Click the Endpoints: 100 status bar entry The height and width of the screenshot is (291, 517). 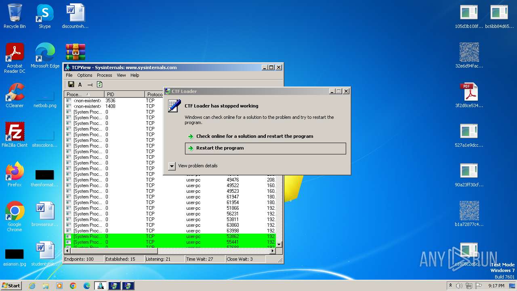pos(84,259)
